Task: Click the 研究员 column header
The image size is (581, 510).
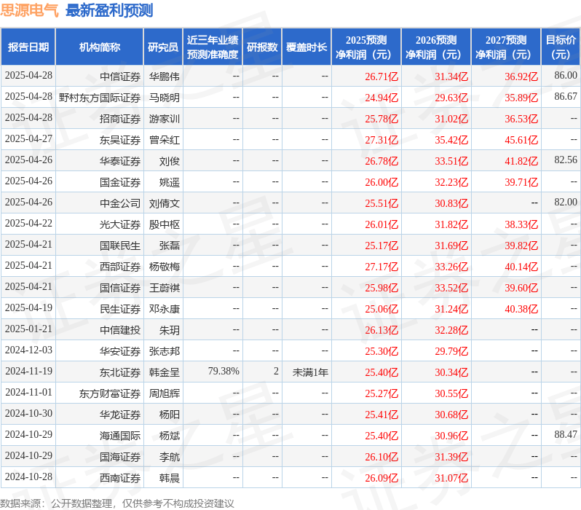Action: (162, 47)
